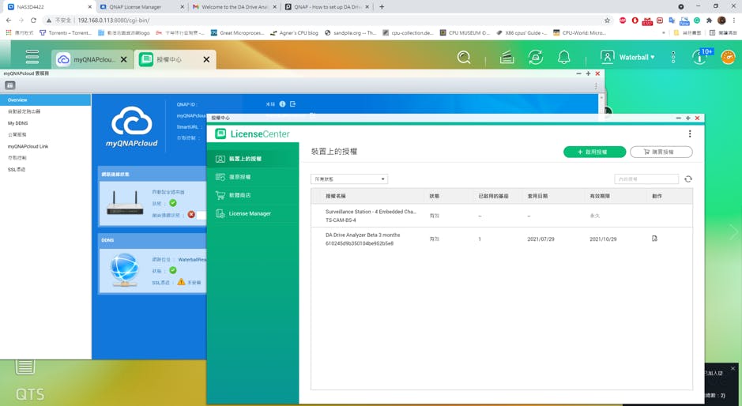Click the green 啟用授權 activate license button

tap(594, 152)
